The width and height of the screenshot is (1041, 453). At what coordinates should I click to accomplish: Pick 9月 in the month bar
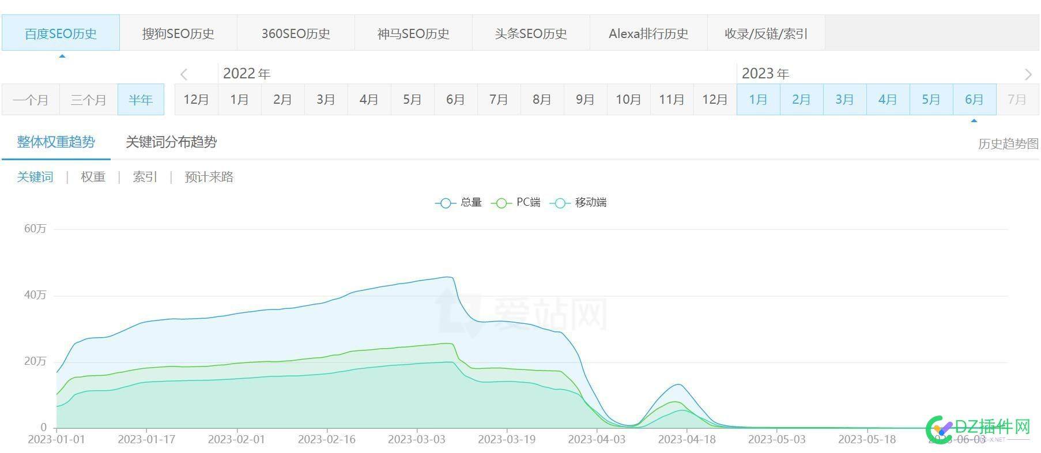click(585, 100)
